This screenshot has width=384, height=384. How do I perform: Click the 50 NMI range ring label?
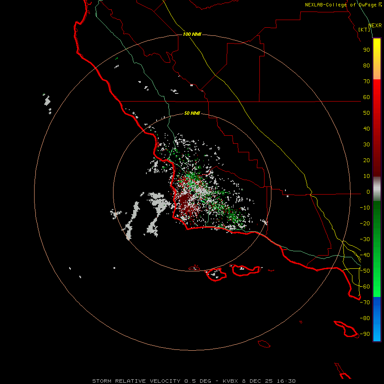coord(192,113)
